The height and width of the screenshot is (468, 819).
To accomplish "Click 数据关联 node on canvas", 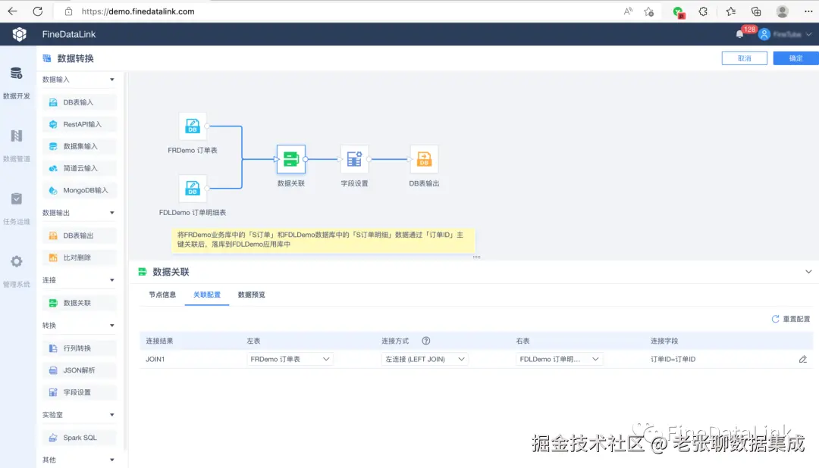I will pyautogui.click(x=291, y=159).
